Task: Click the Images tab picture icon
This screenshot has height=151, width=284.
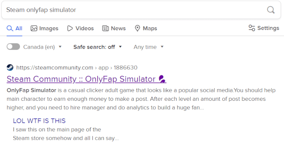Action: coord(34,28)
